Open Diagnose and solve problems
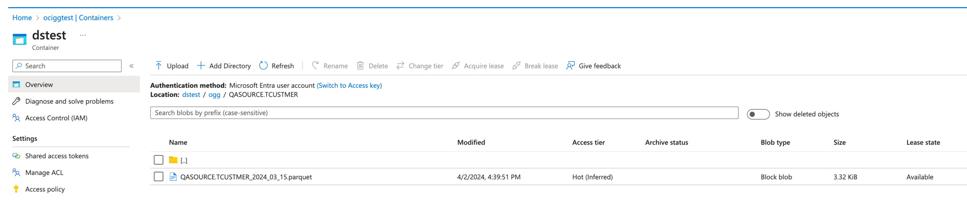967x219 pixels. click(69, 101)
